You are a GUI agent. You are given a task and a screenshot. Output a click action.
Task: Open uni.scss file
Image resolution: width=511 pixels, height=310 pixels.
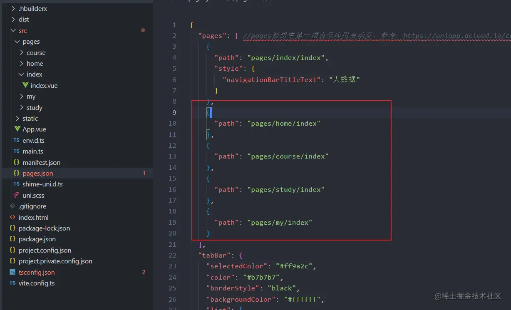point(33,195)
